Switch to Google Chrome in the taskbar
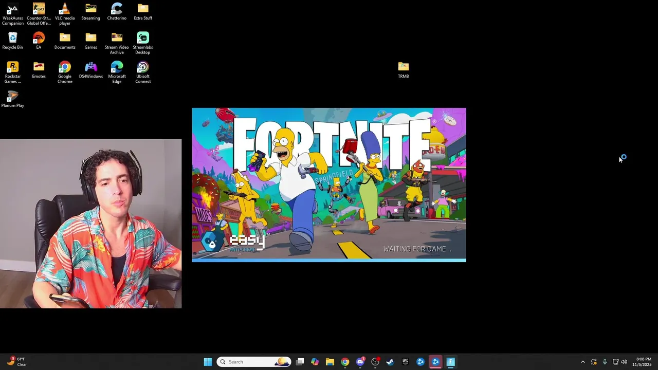Image resolution: width=658 pixels, height=370 pixels. pos(345,362)
